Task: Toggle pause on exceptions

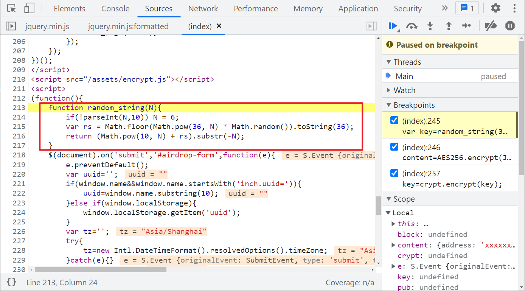Action: [x=510, y=26]
